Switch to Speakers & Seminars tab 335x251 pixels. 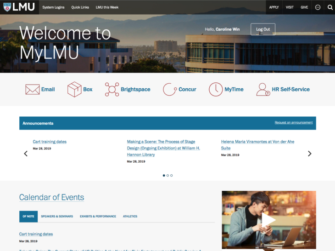(x=57, y=217)
